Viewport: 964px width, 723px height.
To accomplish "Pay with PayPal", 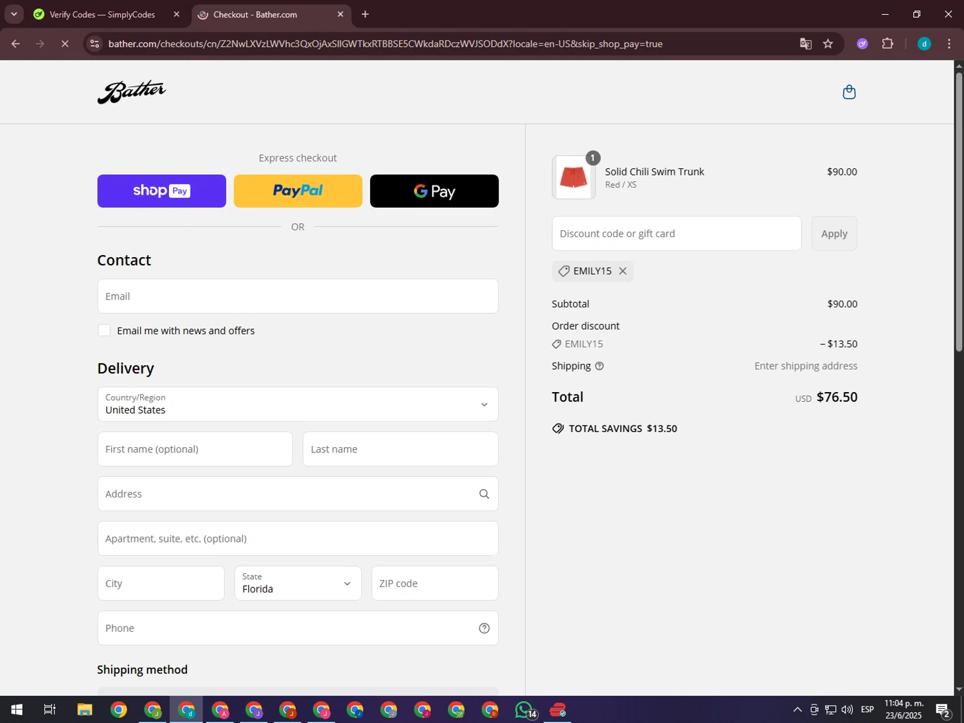I will 298,191.
